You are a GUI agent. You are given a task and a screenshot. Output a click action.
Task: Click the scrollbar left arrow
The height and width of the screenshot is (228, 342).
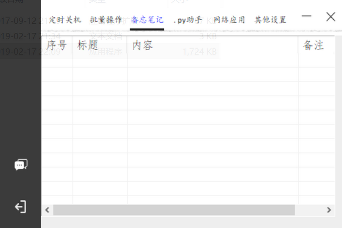pos(47,210)
